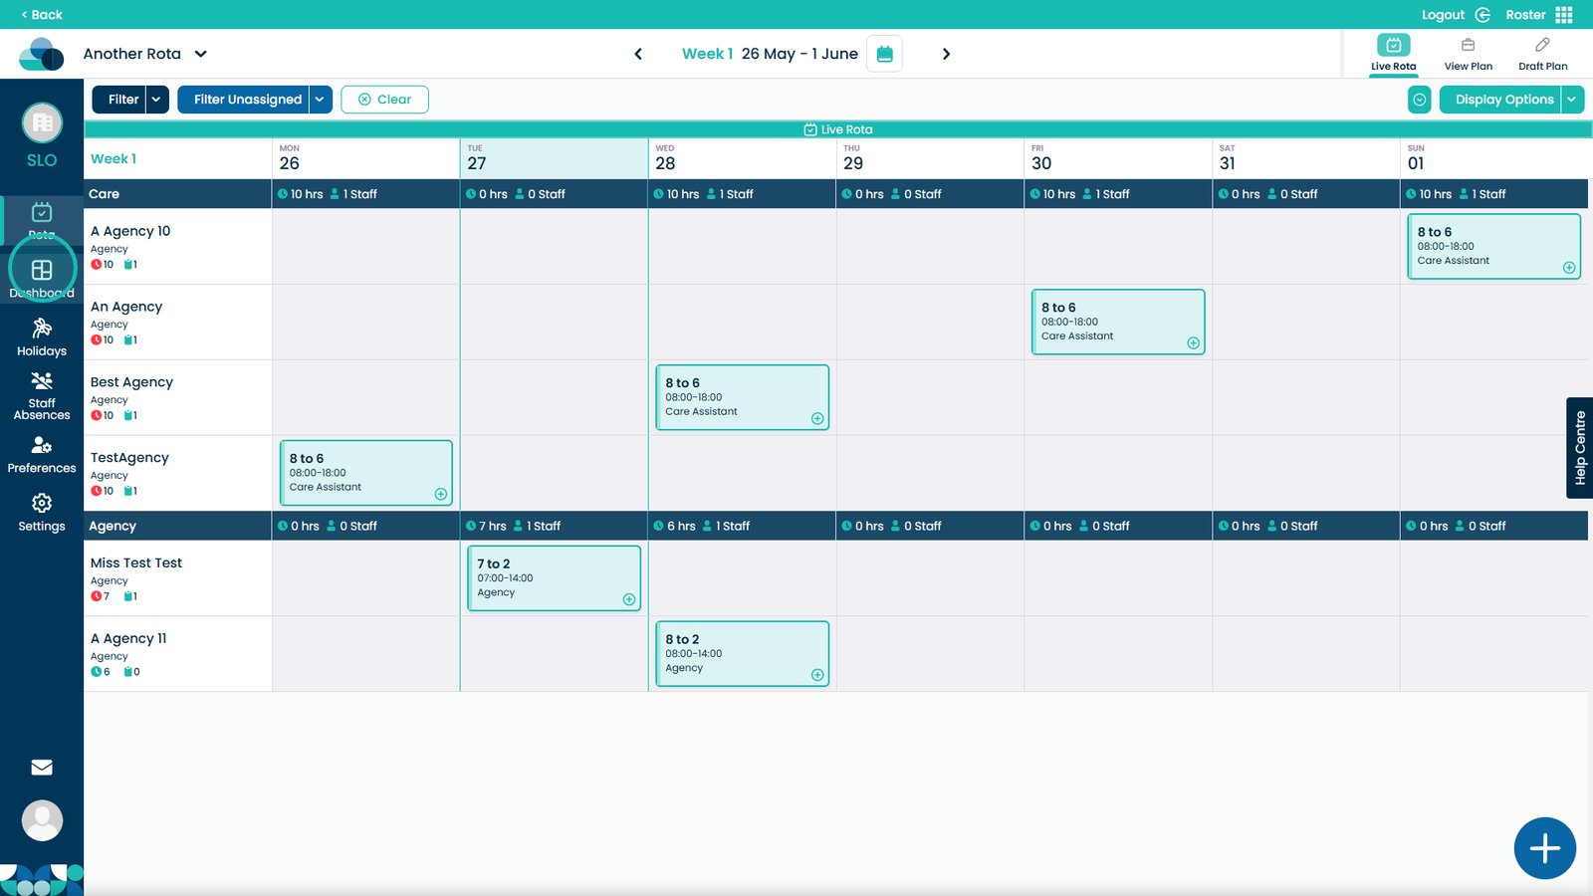Select the TestAgency staff row name
The height and width of the screenshot is (896, 1593).
pyautogui.click(x=129, y=458)
